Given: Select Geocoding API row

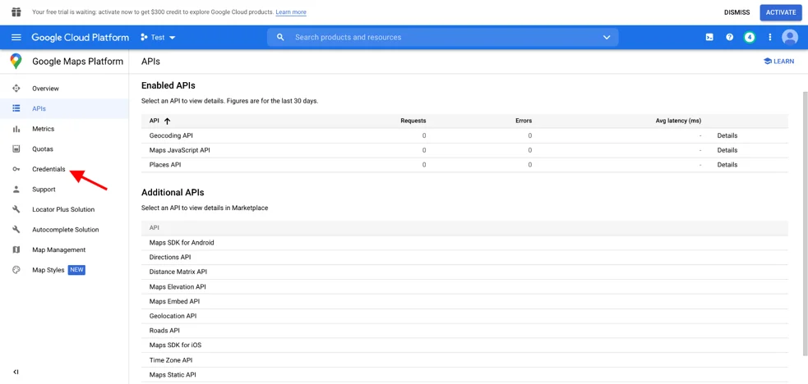Looking at the screenshot, I should (x=464, y=135).
